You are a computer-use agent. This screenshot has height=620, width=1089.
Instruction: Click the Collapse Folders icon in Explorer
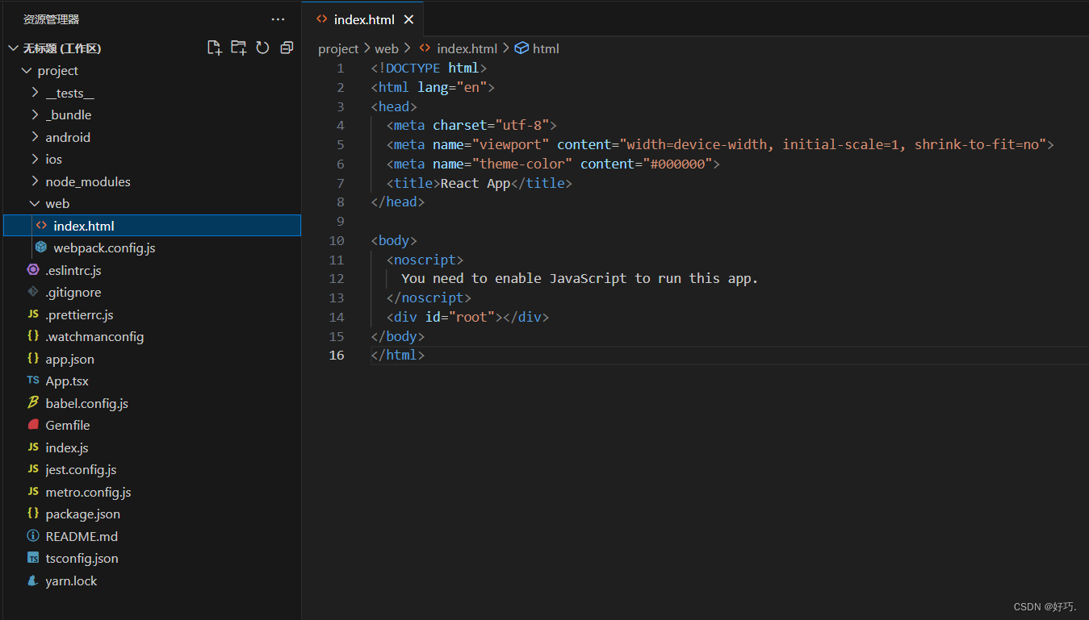pos(287,48)
